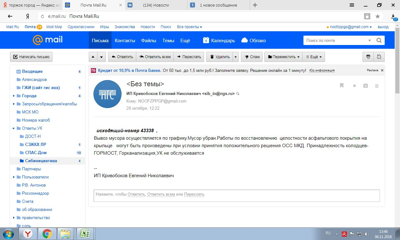Viewport: 400px width, 240px height.
Task: Forward message with Переслать toolbar button
Action: pos(189,57)
